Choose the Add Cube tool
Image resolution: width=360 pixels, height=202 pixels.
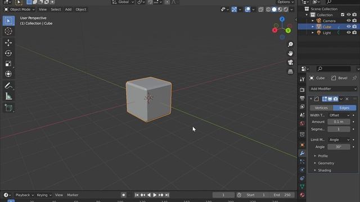pos(8,108)
